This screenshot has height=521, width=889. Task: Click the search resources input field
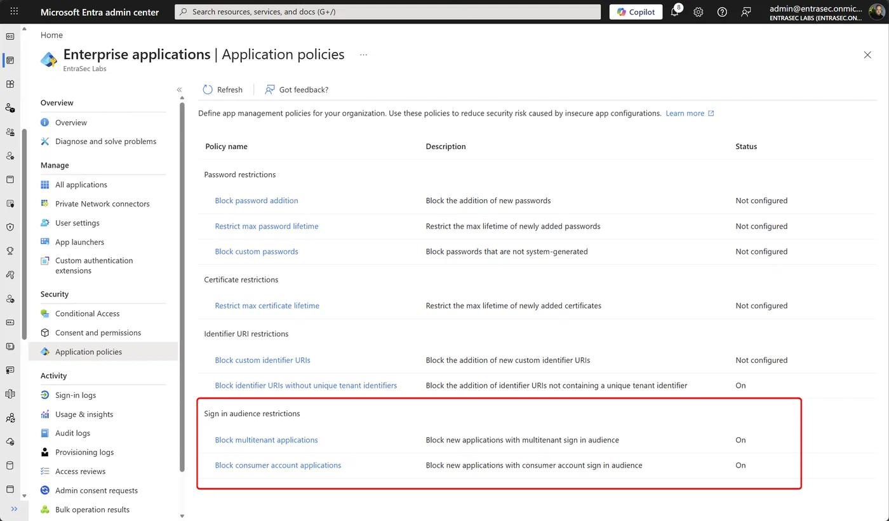click(x=388, y=12)
